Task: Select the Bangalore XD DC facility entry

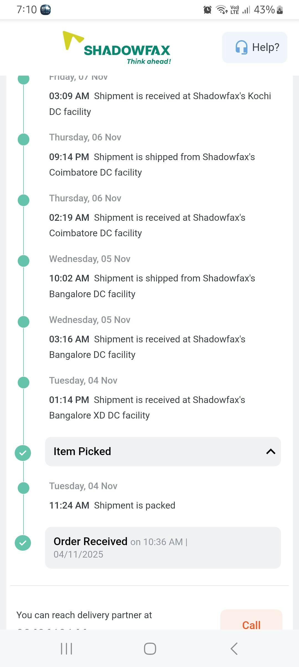Action: [147, 407]
